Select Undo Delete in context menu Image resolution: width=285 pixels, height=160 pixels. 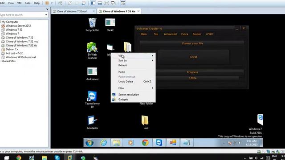(133, 82)
